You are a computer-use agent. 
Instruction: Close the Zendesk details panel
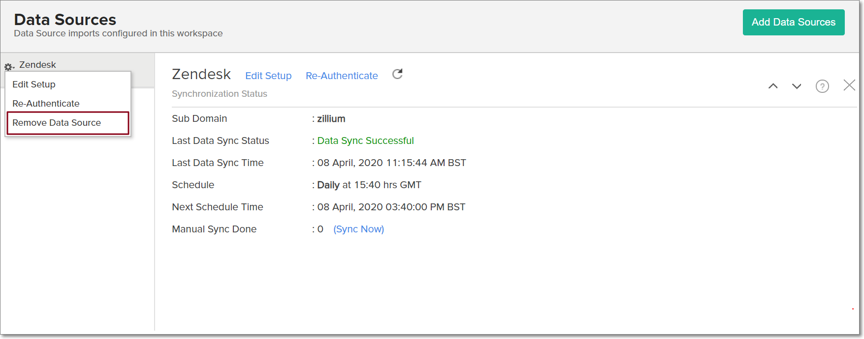point(849,85)
